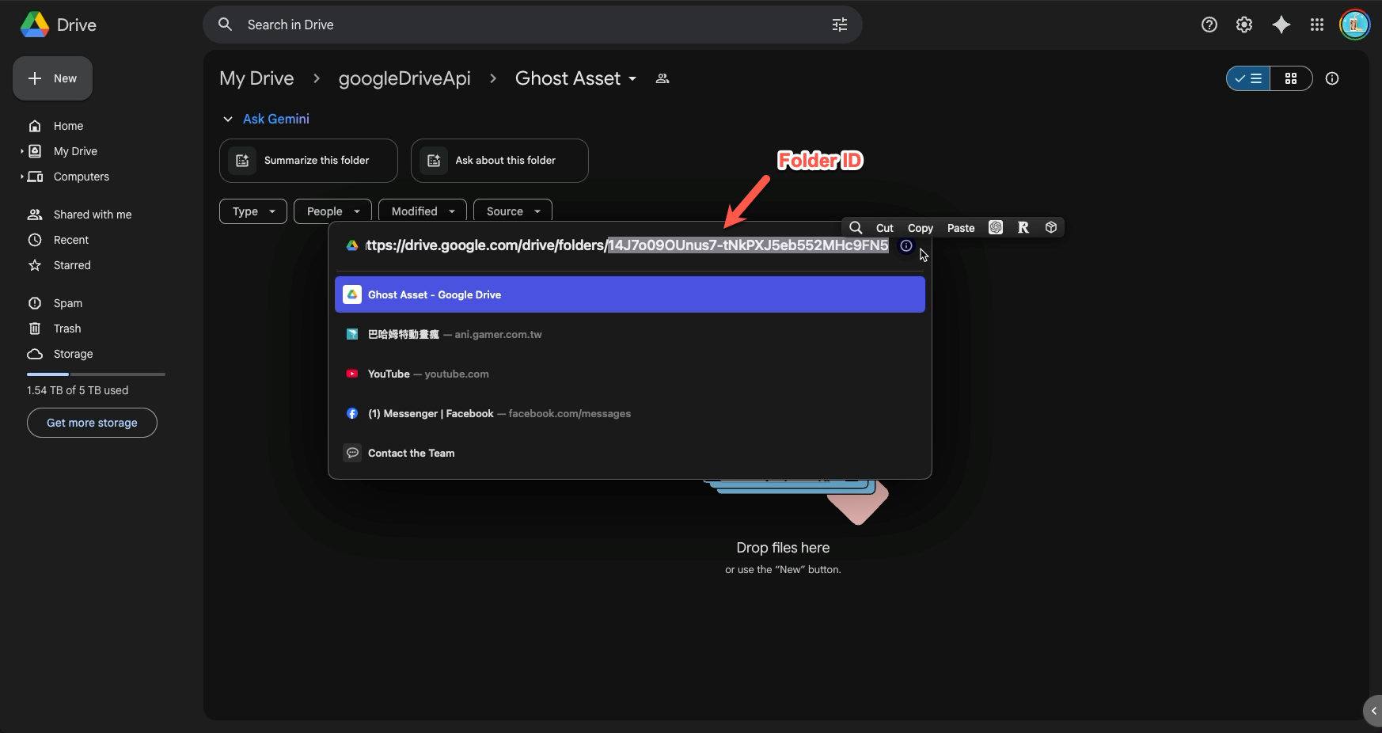
Task: Open the folder details info icon
Action: [x=1332, y=78]
